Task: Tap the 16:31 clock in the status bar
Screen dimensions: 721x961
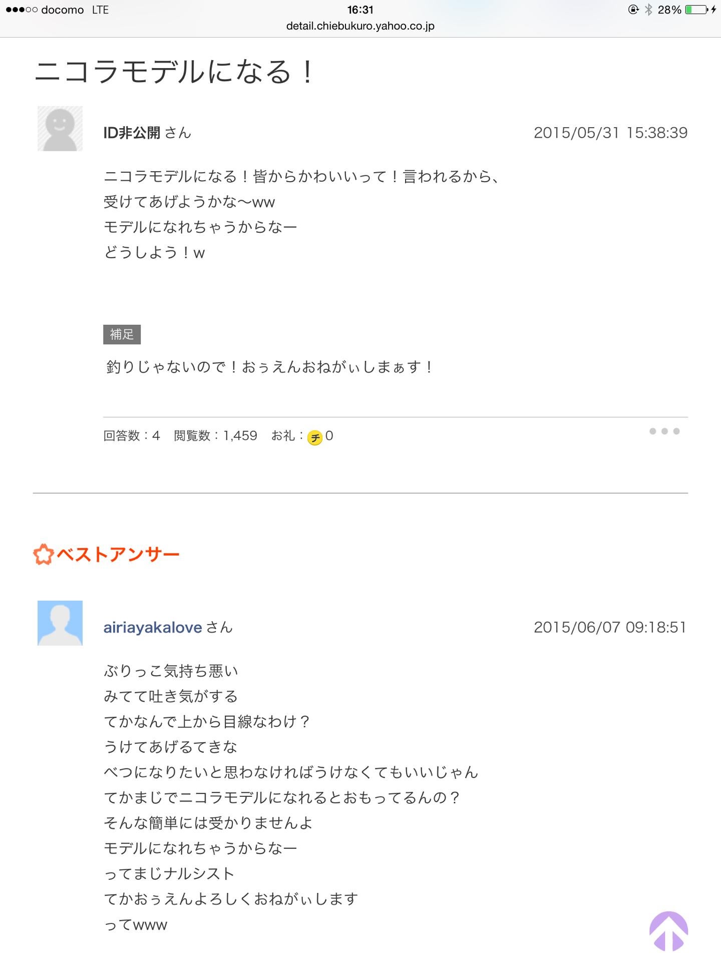Action: tap(360, 8)
